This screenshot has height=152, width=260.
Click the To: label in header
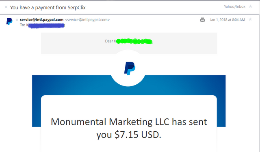point(23,25)
